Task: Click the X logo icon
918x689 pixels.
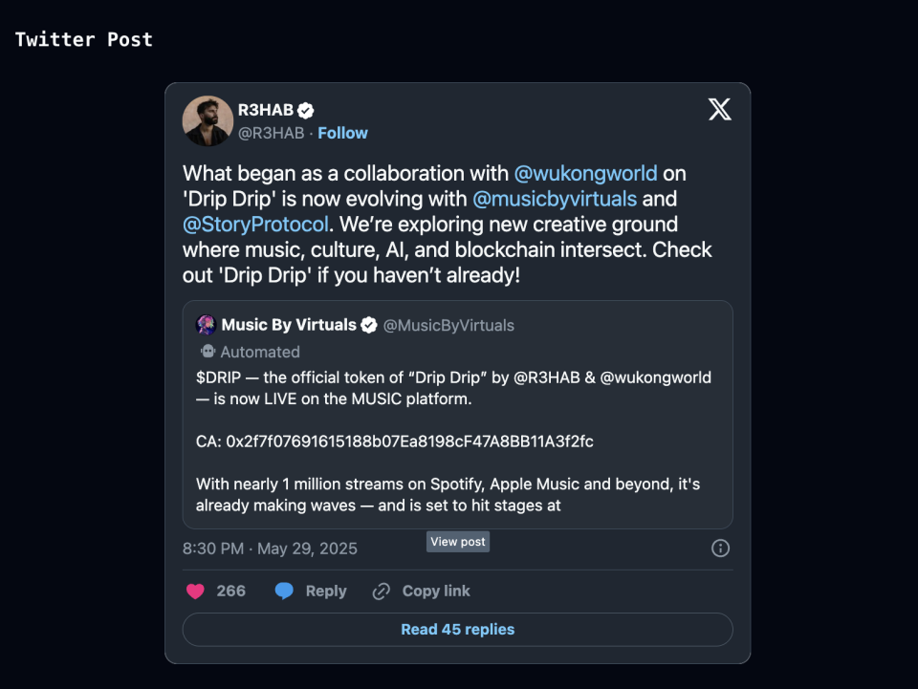Action: click(720, 109)
